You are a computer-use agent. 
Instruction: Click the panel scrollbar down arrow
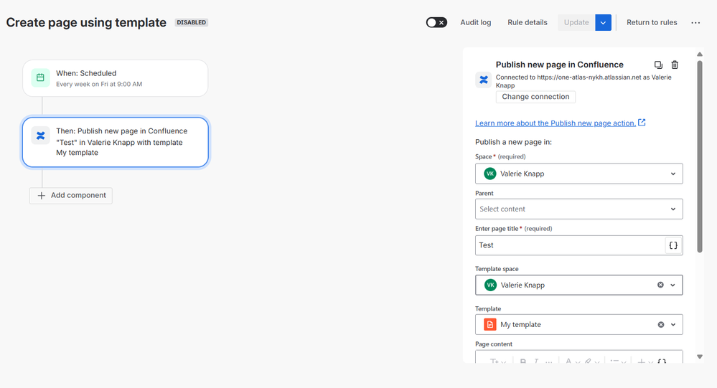[700, 356]
